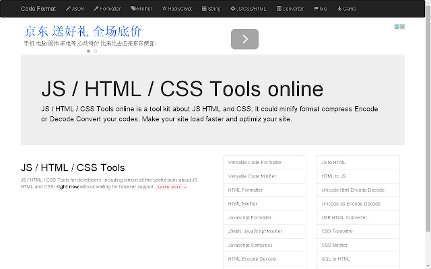Open the Mis menu

[321, 9]
